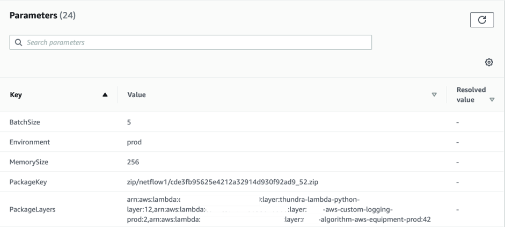Image resolution: width=505 pixels, height=227 pixels.
Task: Click the Value column sort triangle
Action: pos(434,95)
